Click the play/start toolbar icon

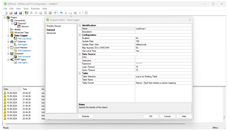31,13
